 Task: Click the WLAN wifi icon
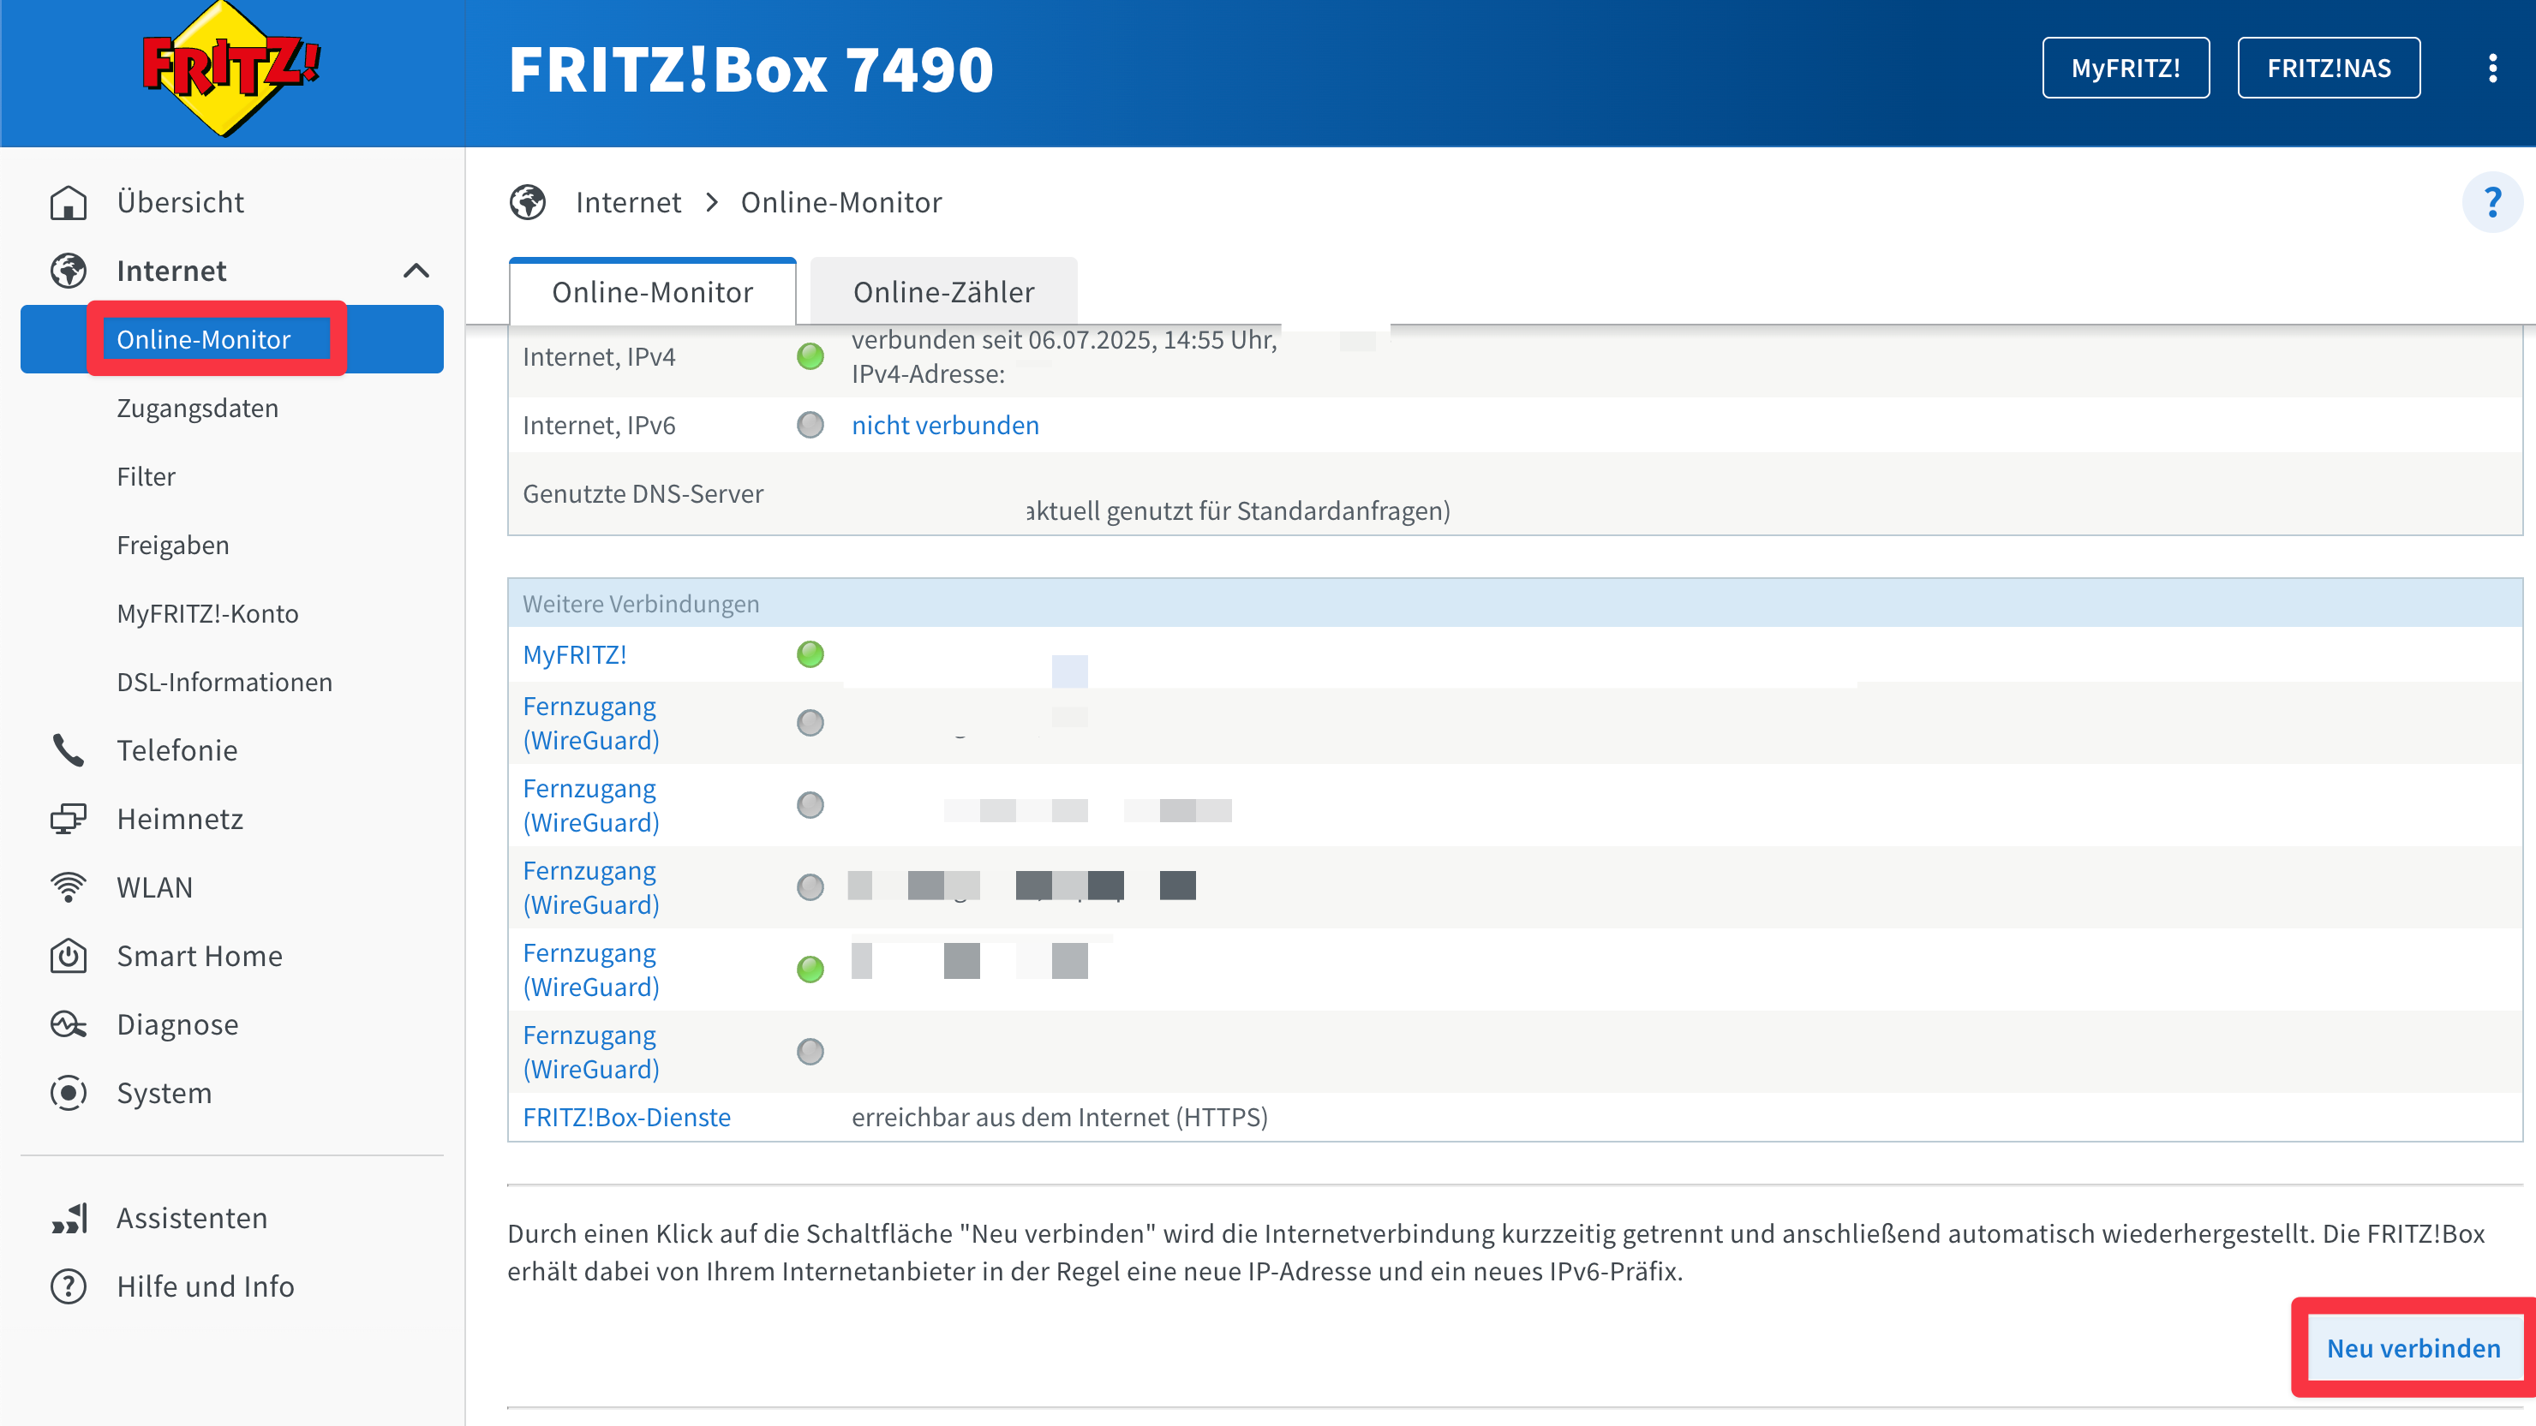68,887
